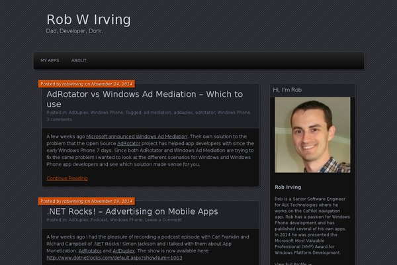Open AdDuplex link in .NET Rocks post body
Screen dimensions: 397x265
pyautogui.click(x=124, y=251)
